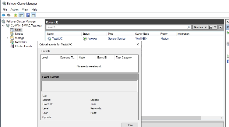Click the Event ID column header
Viewport: 229px width, 127px height.
click(105, 58)
